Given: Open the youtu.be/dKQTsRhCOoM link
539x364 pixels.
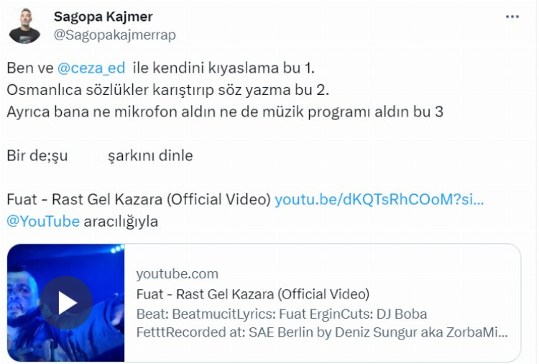Looking at the screenshot, I should tap(379, 199).
